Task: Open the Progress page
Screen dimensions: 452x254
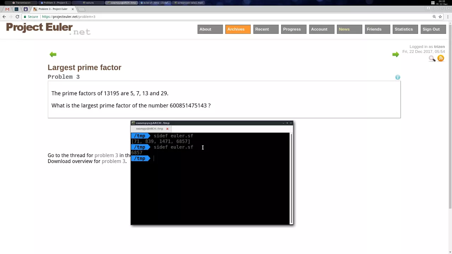Action: coord(294,29)
